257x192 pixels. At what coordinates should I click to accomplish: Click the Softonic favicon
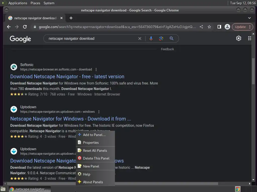14,67
